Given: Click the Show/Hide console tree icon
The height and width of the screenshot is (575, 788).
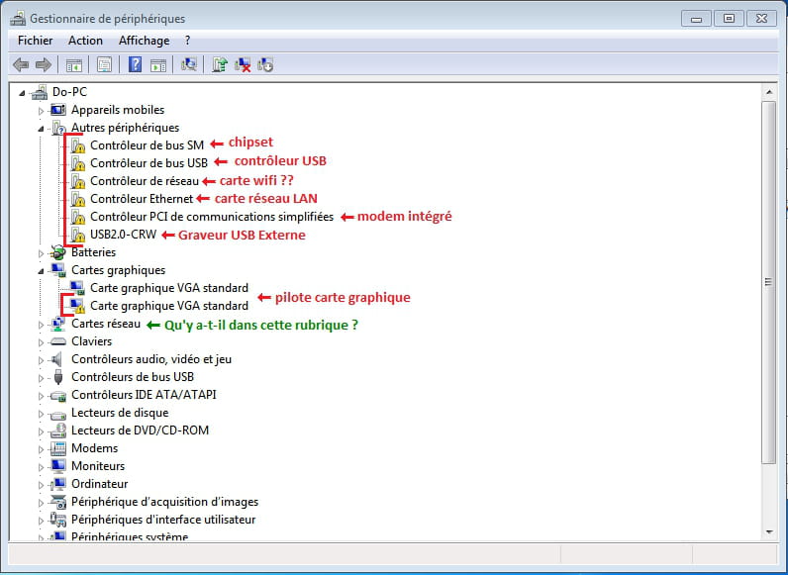Looking at the screenshot, I should (73, 65).
